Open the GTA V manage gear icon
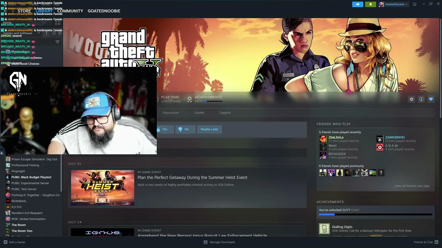 (411, 99)
